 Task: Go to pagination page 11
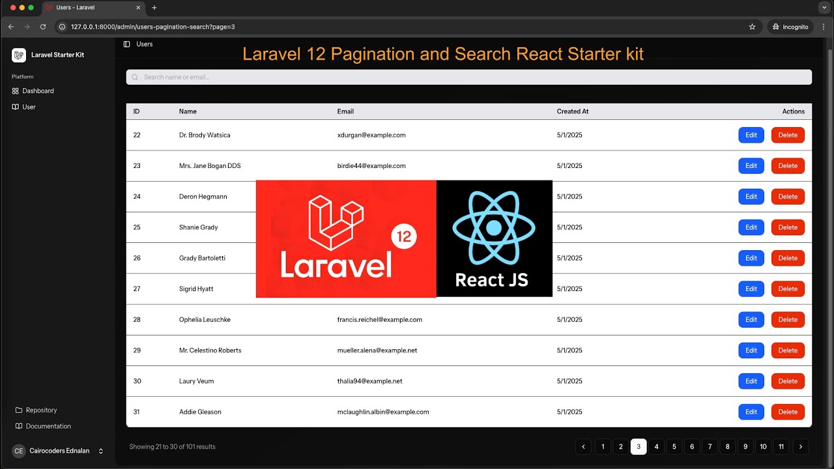pos(781,447)
